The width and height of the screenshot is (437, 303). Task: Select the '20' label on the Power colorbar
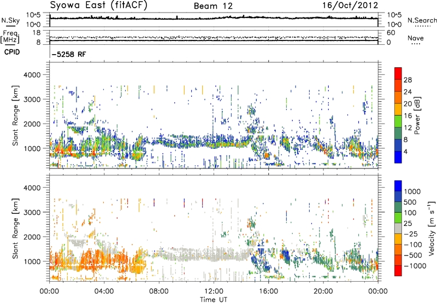point(408,104)
